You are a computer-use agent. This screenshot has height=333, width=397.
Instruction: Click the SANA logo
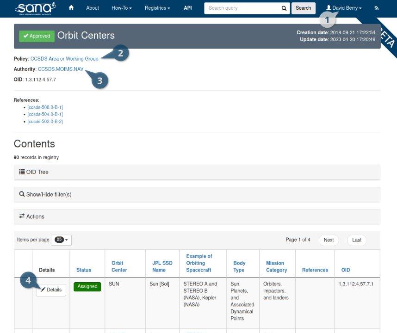coord(35,7)
